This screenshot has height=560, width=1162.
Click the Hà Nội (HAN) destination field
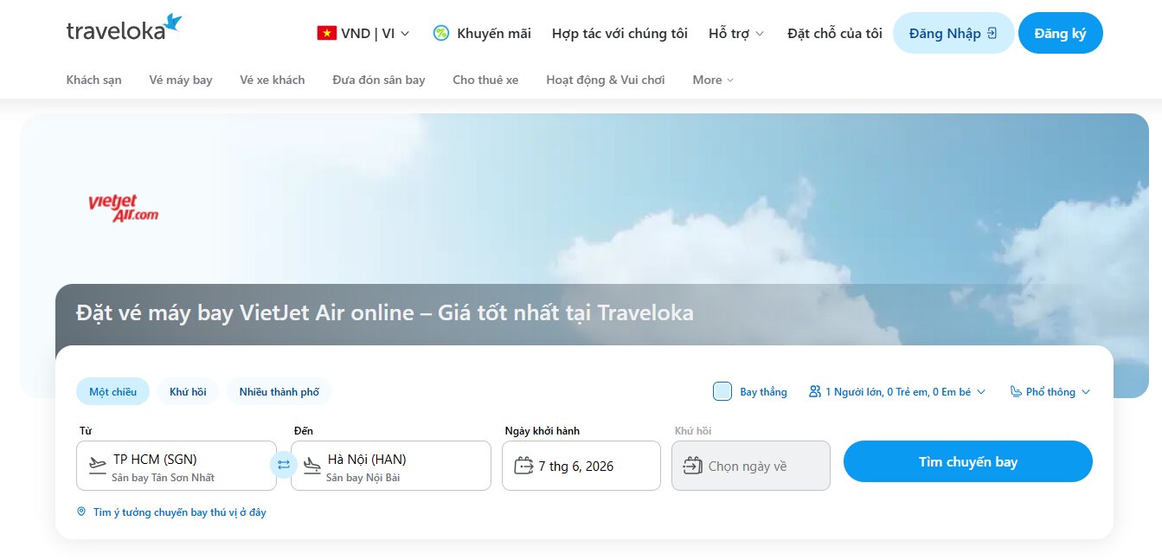(x=391, y=466)
